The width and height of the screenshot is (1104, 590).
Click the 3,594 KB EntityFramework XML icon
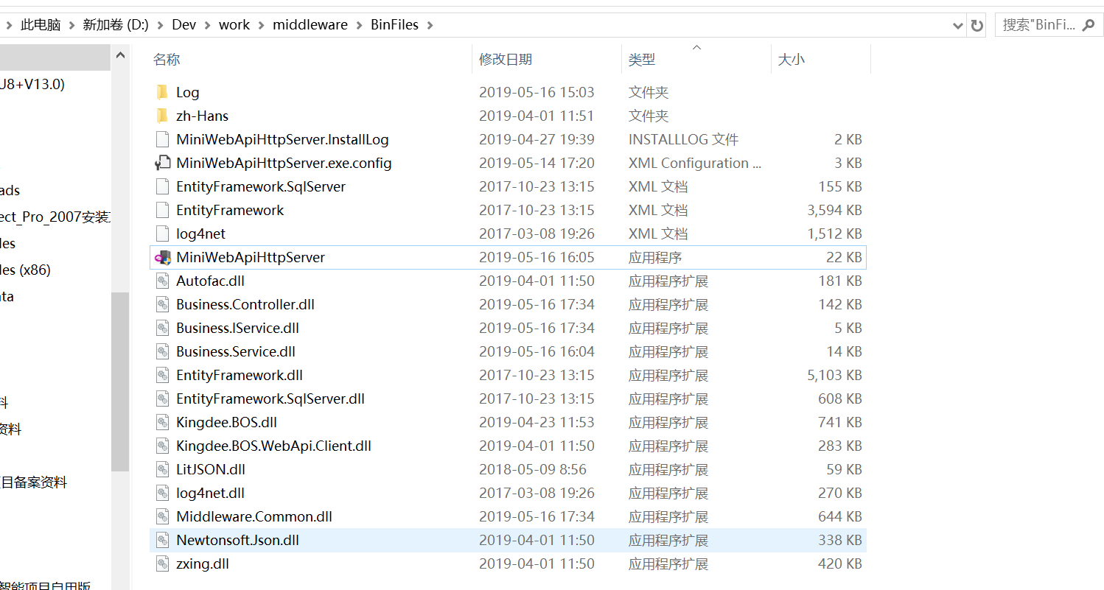pyautogui.click(x=163, y=210)
